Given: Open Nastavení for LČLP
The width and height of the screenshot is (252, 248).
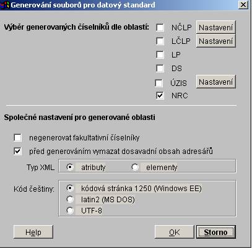Looking at the screenshot, I should pos(215,41).
